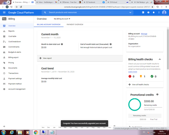Open Internet Explorer from the taskbar
This screenshot has width=169, height=135.
12,133
